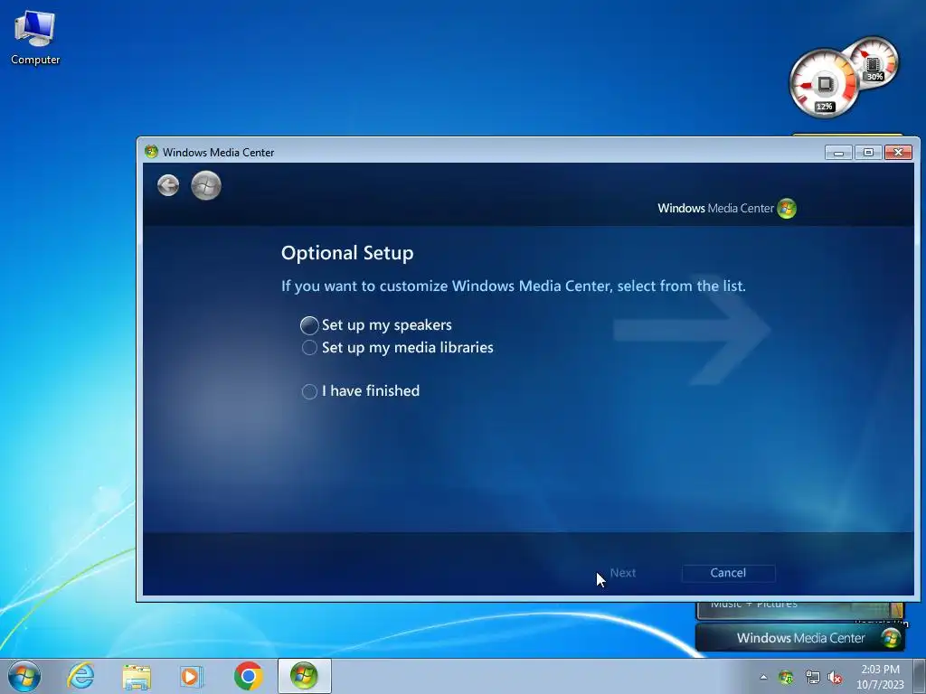This screenshot has height=694, width=926.
Task: Launch Internet Explorer from taskbar
Action: (x=80, y=676)
